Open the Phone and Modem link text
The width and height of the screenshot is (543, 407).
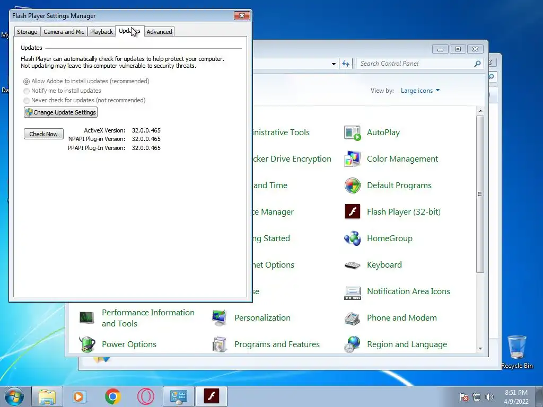coord(402,318)
